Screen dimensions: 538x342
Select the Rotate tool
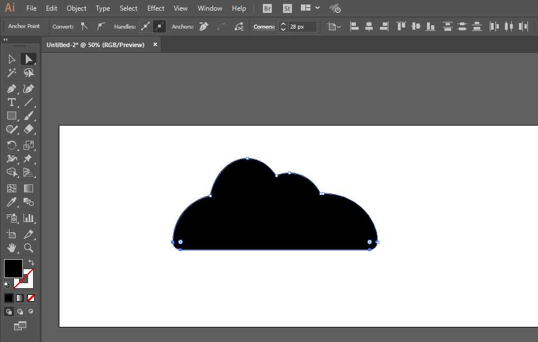[x=11, y=145]
